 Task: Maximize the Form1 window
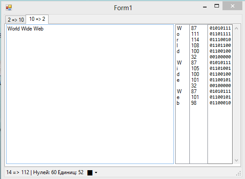(217, 6)
